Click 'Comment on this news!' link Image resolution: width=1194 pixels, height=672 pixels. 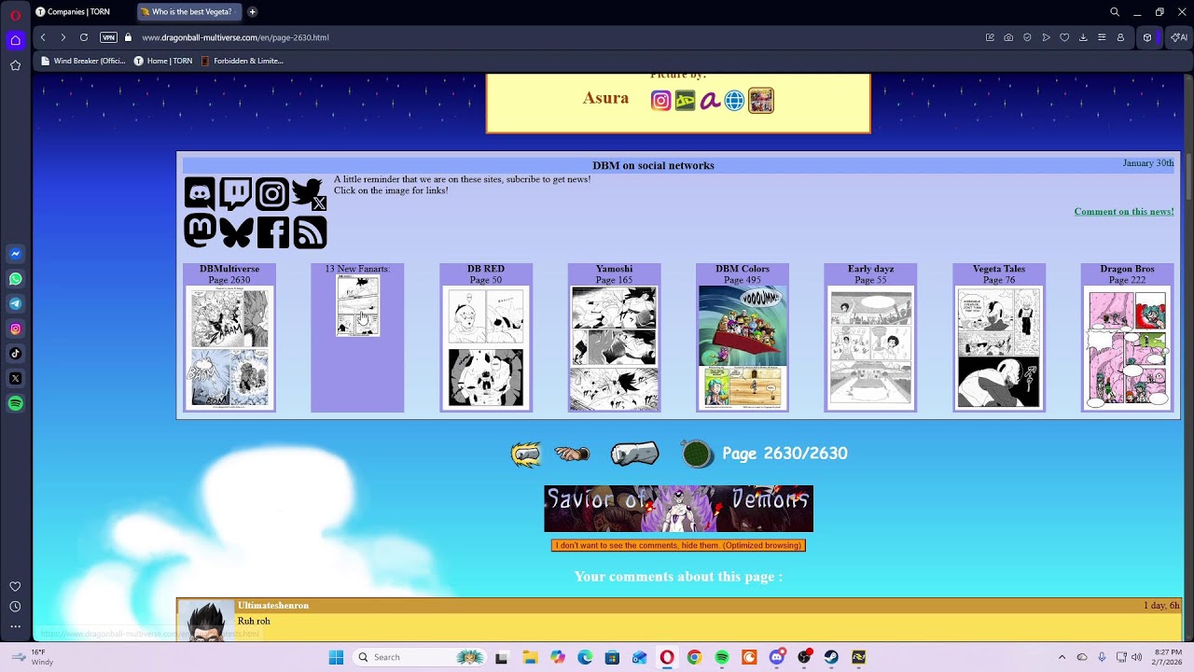1124,212
